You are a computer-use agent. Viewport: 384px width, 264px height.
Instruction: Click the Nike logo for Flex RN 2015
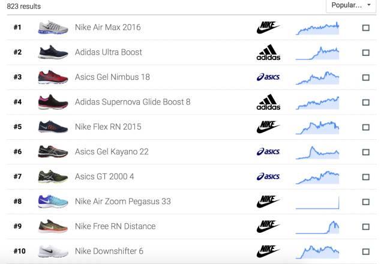[x=268, y=127]
